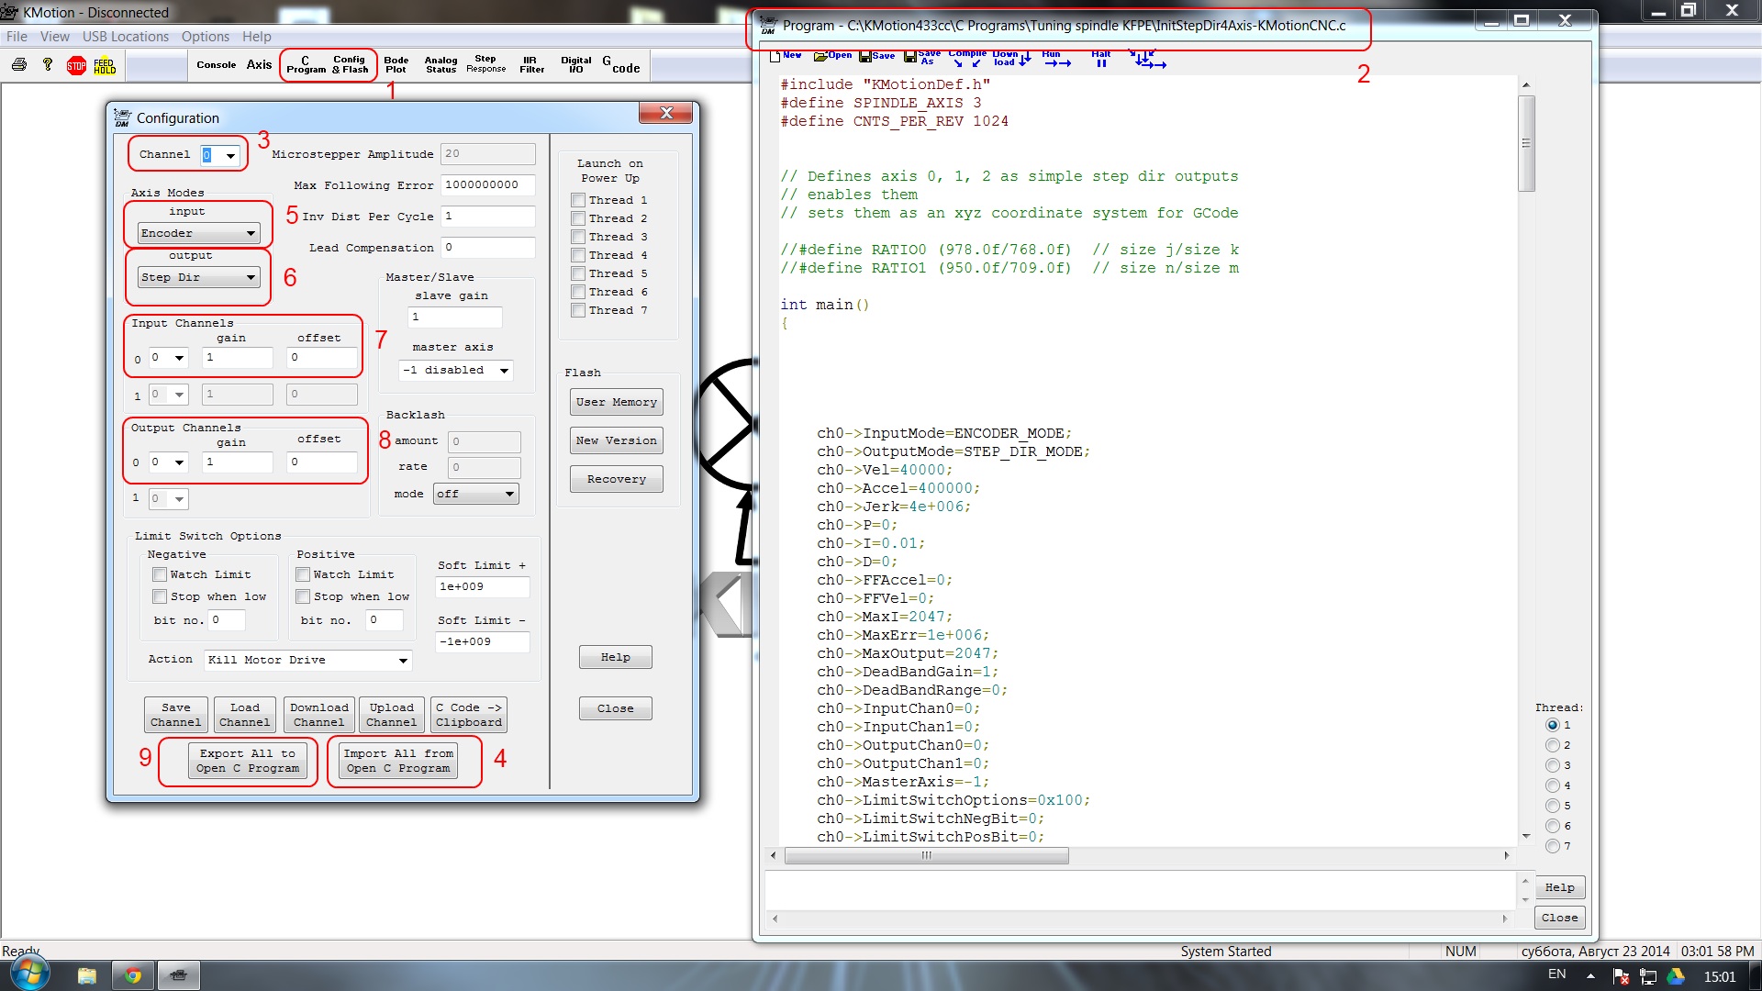The height and width of the screenshot is (991, 1762).
Task: Open the Options menu
Action: tap(205, 37)
